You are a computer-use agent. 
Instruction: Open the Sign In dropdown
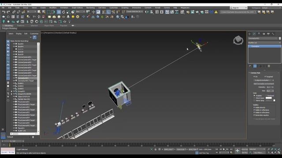click(x=238, y=8)
